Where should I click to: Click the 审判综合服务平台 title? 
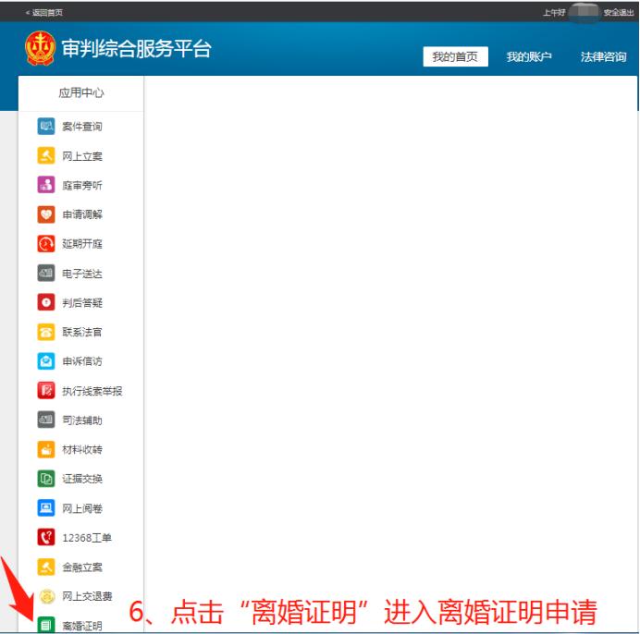136,49
